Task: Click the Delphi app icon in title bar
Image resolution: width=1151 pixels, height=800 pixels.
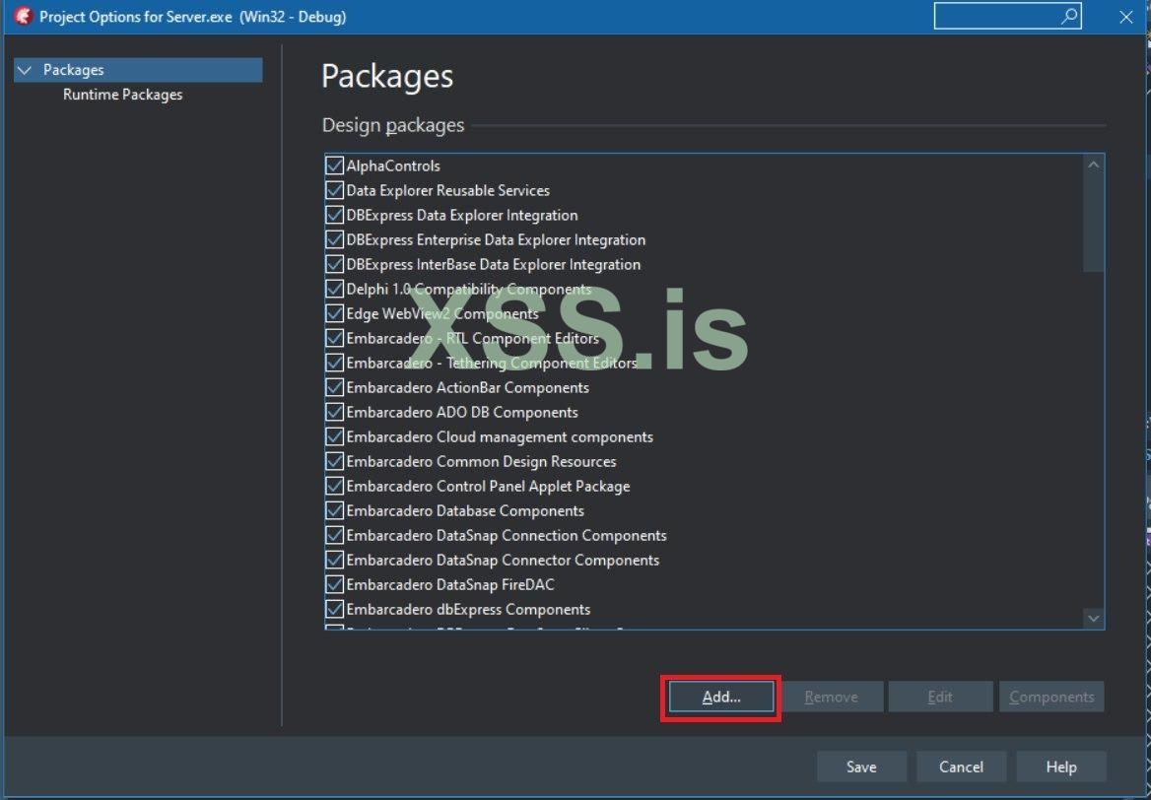Action: click(x=24, y=16)
